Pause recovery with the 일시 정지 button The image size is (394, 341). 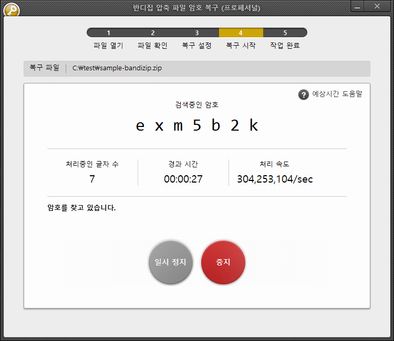(171, 262)
